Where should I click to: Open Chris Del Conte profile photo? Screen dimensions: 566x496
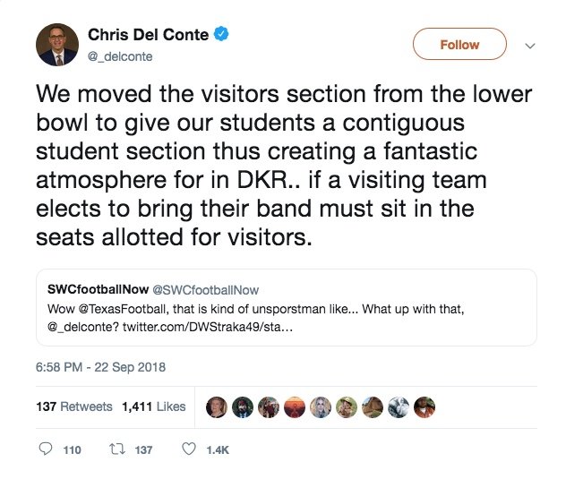point(57,44)
